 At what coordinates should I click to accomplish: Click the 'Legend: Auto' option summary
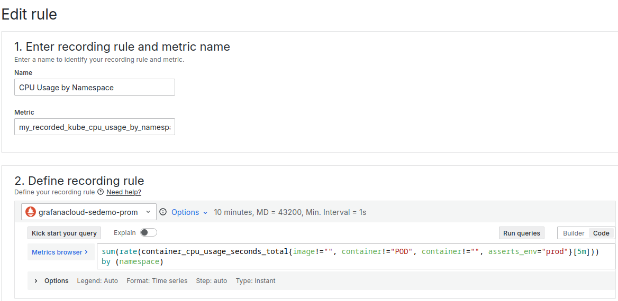97,281
